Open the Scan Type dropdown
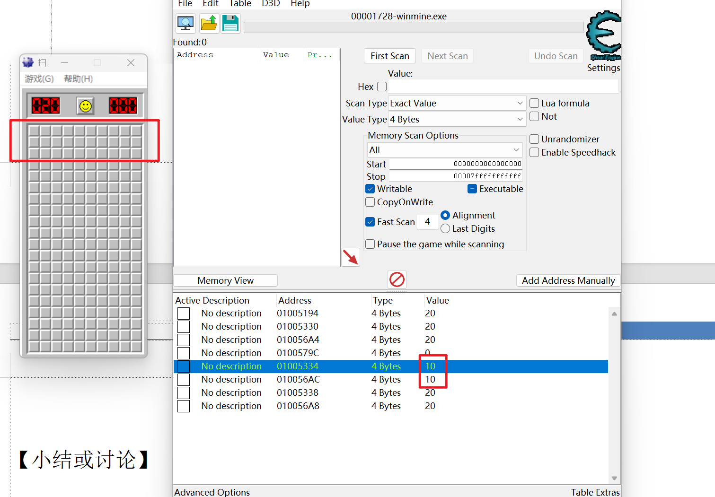 tap(457, 103)
